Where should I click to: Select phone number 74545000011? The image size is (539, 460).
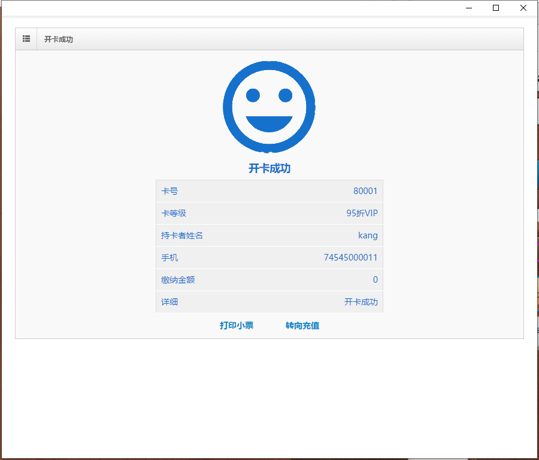(350, 258)
